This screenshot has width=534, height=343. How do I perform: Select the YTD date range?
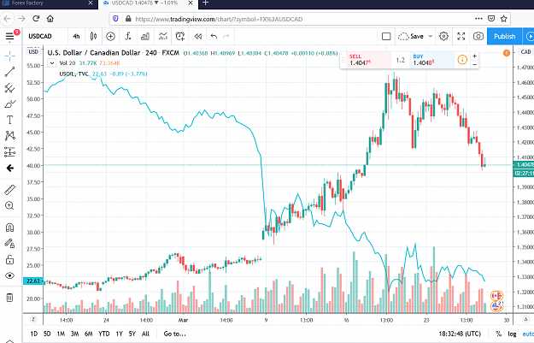tap(104, 334)
